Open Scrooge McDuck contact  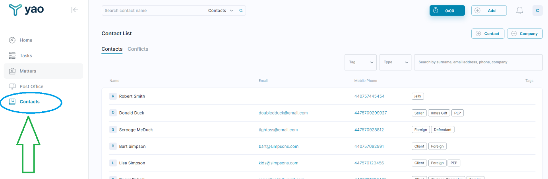point(136,129)
